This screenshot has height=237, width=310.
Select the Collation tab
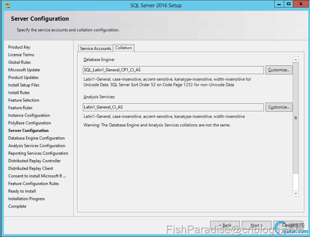point(124,48)
